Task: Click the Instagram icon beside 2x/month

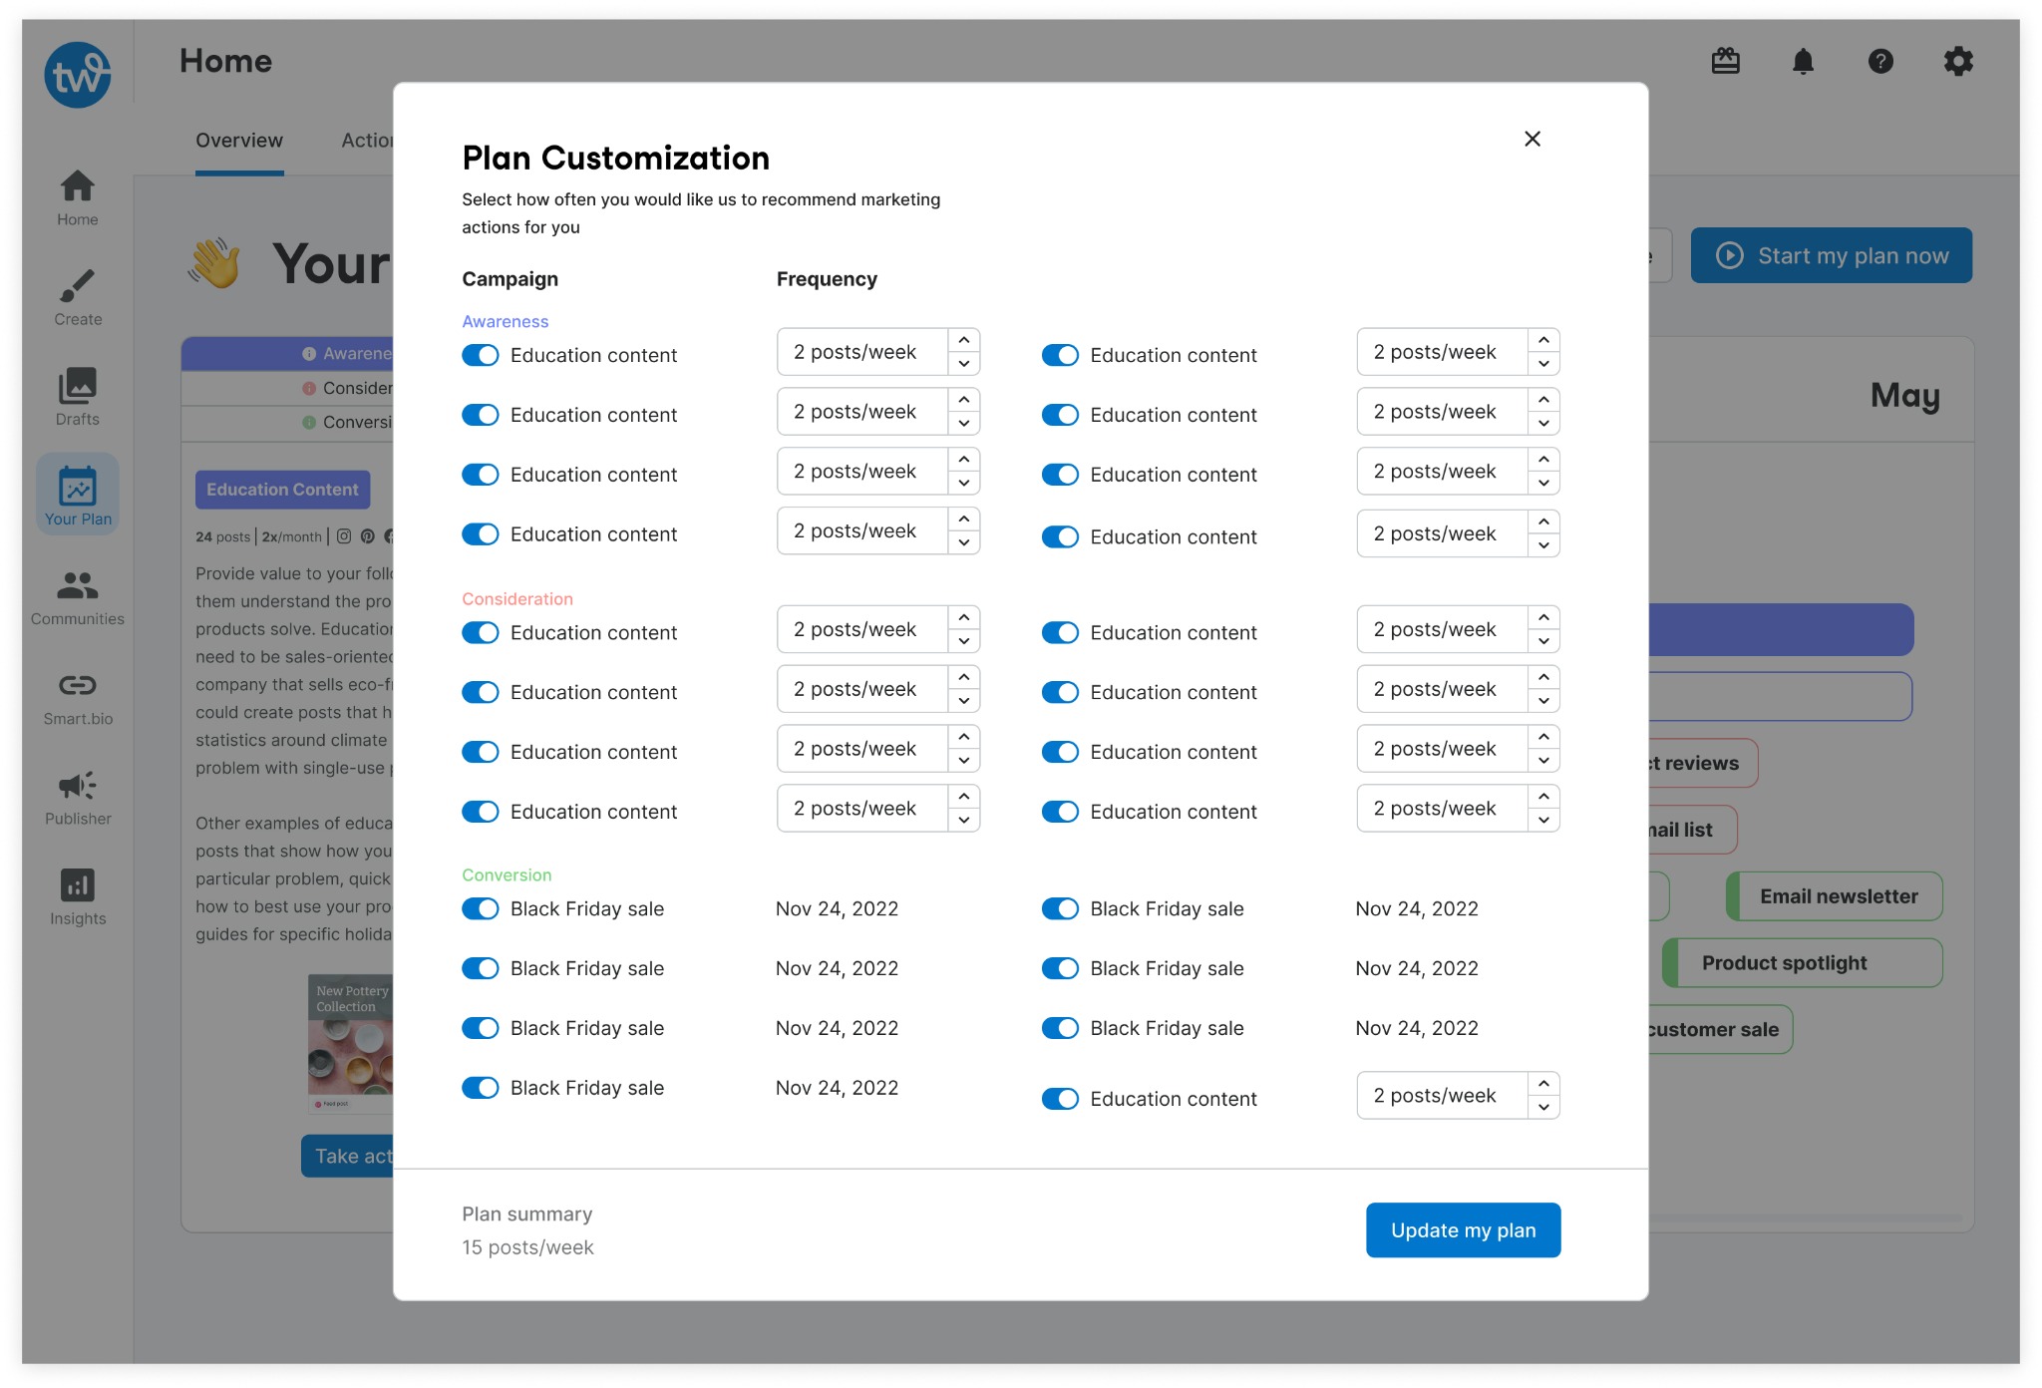Action: [x=344, y=536]
